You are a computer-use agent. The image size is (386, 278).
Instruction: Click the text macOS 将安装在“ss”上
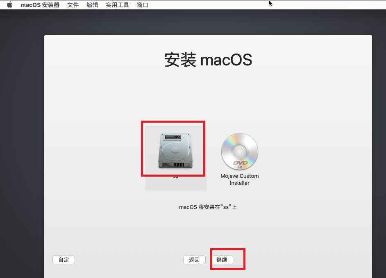point(208,207)
